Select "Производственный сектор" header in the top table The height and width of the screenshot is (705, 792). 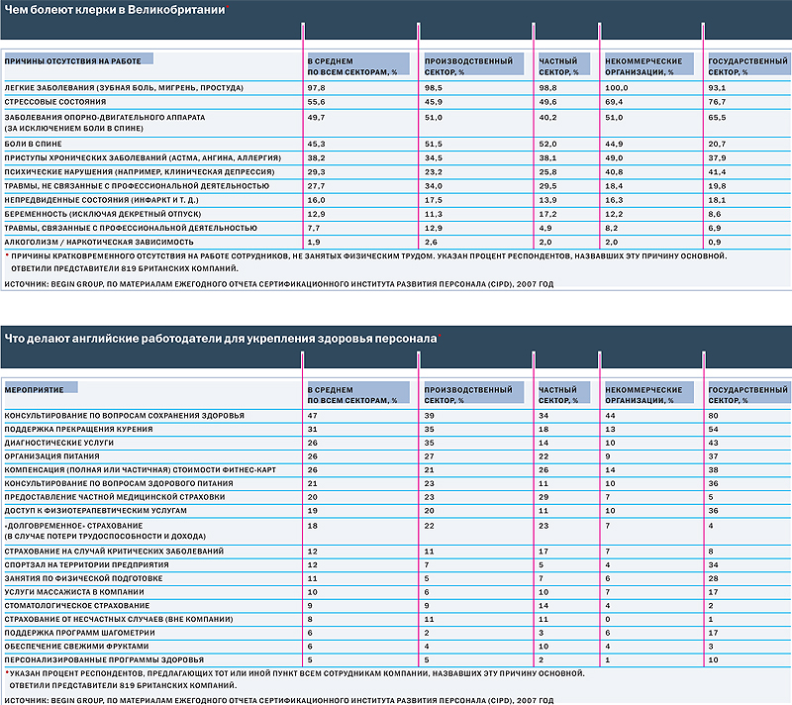coord(456,66)
